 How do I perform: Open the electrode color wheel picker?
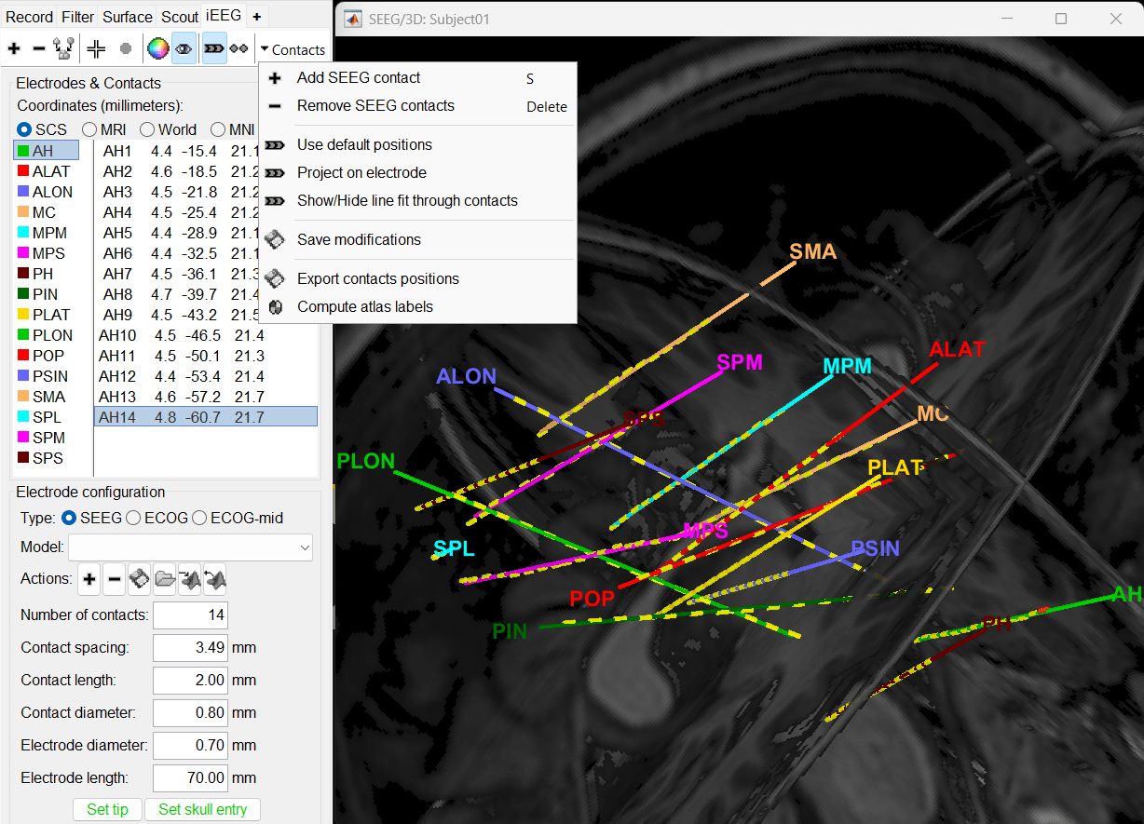(x=157, y=48)
